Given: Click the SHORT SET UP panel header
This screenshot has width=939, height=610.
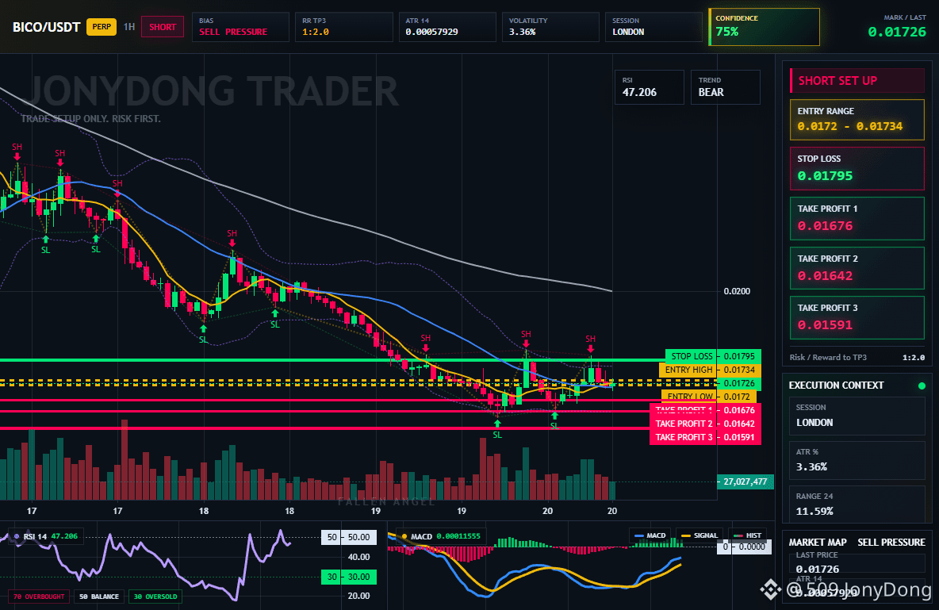Looking at the screenshot, I should pos(857,81).
